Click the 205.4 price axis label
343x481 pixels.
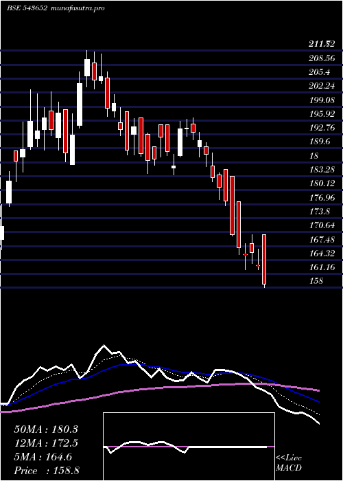[x=319, y=71]
